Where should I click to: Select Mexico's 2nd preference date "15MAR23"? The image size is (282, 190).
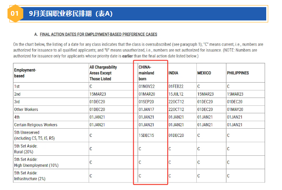(205, 94)
